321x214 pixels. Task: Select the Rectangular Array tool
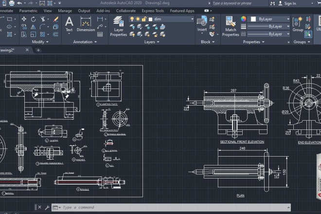pyautogui.click(x=43, y=34)
